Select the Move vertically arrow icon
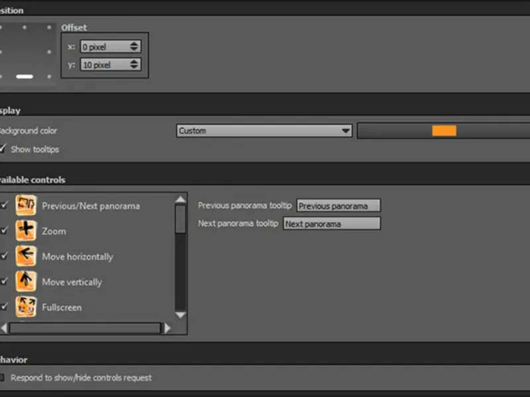The image size is (530, 397). point(26,281)
